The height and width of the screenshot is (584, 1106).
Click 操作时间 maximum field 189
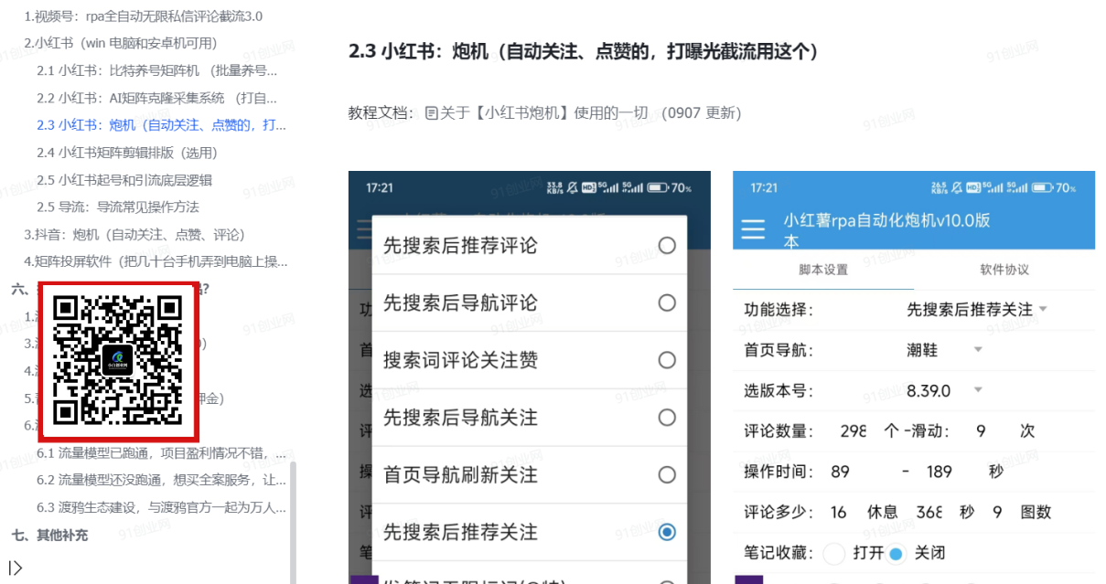939,472
